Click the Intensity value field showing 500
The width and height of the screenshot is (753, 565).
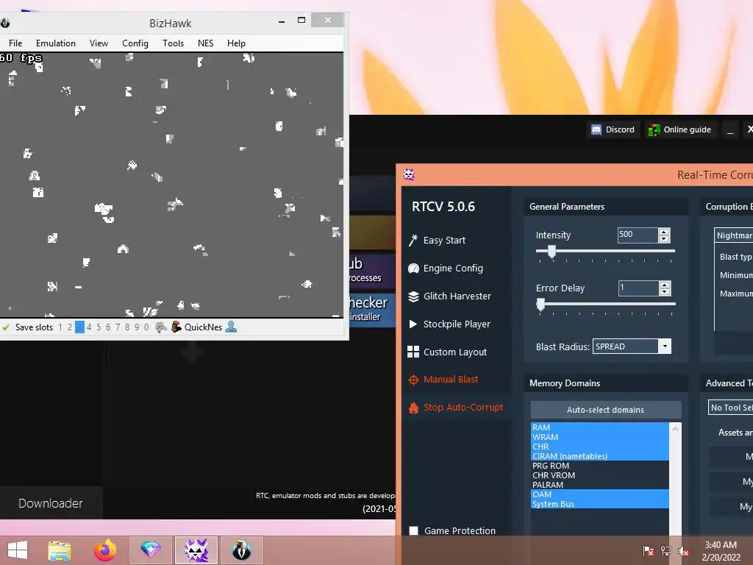pyautogui.click(x=638, y=235)
